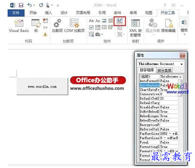Insert a Drop-Down List content control
Viewport: 195px width, 168px height.
104,27
